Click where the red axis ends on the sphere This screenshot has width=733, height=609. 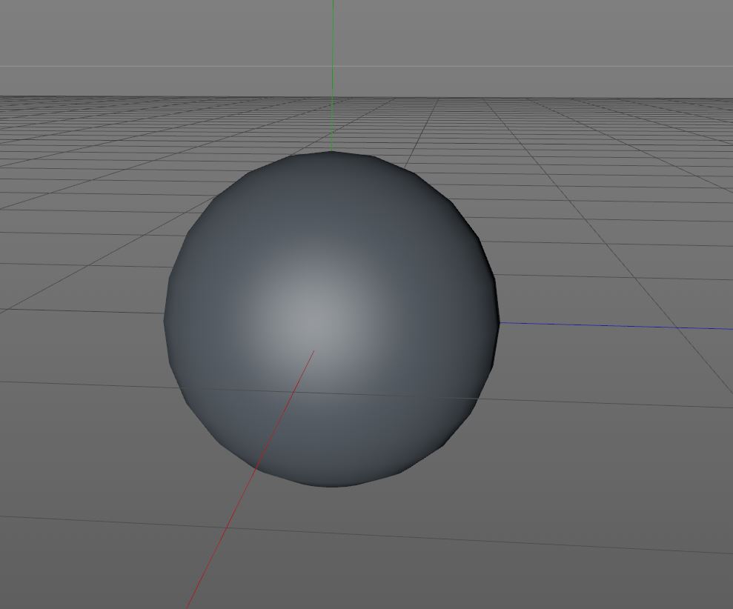pos(314,352)
